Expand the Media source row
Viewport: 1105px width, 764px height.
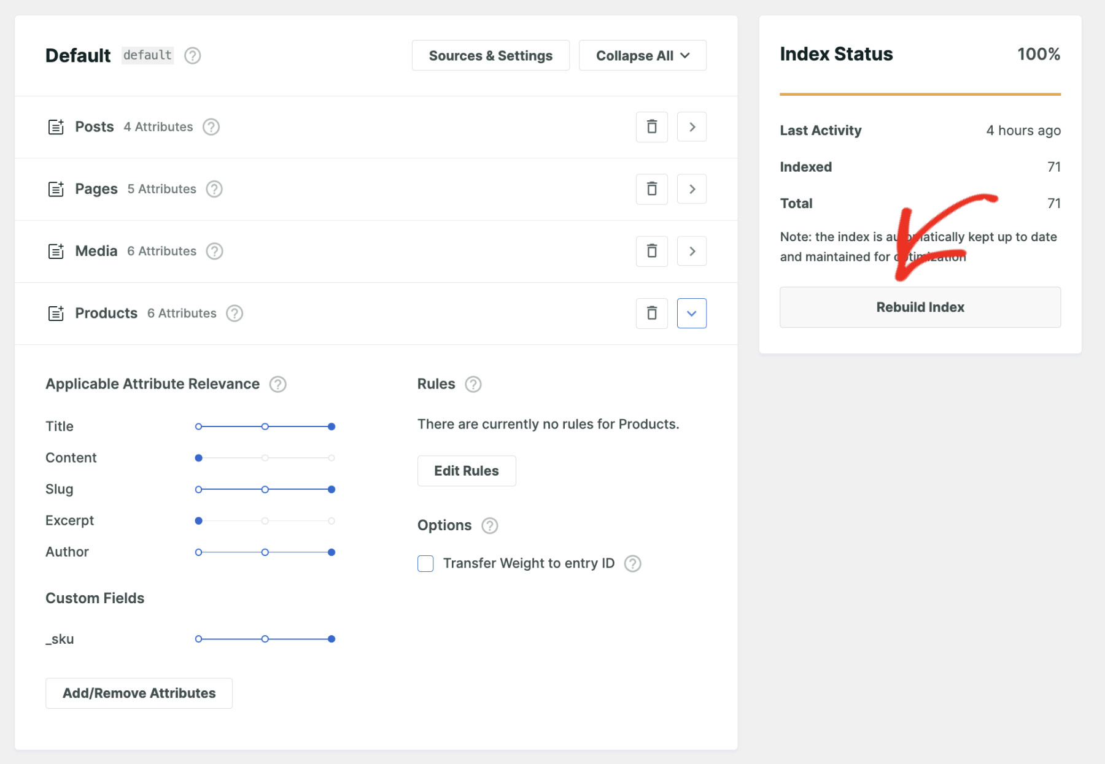tap(692, 251)
